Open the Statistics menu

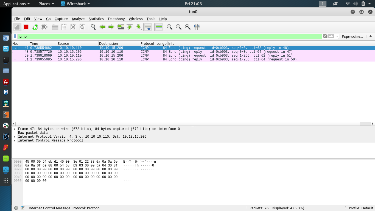pyautogui.click(x=96, y=19)
